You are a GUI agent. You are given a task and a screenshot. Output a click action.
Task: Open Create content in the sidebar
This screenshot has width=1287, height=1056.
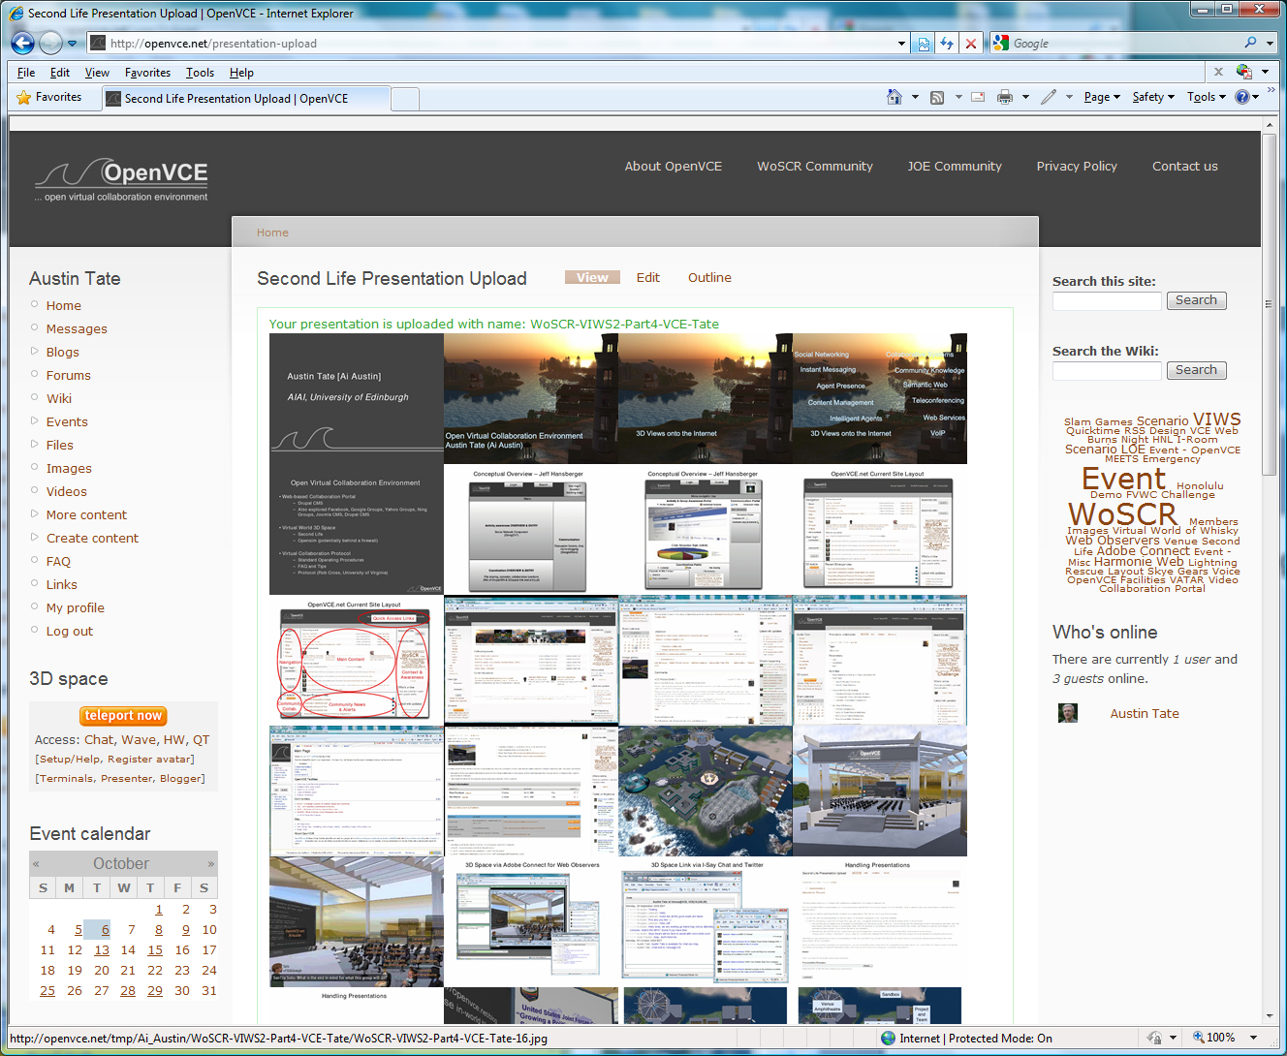point(92,539)
